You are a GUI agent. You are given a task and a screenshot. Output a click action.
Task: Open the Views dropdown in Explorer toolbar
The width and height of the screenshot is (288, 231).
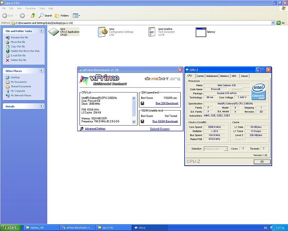(x=76, y=16)
